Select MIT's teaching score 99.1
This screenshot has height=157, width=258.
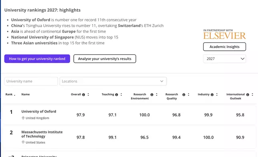[113, 137]
